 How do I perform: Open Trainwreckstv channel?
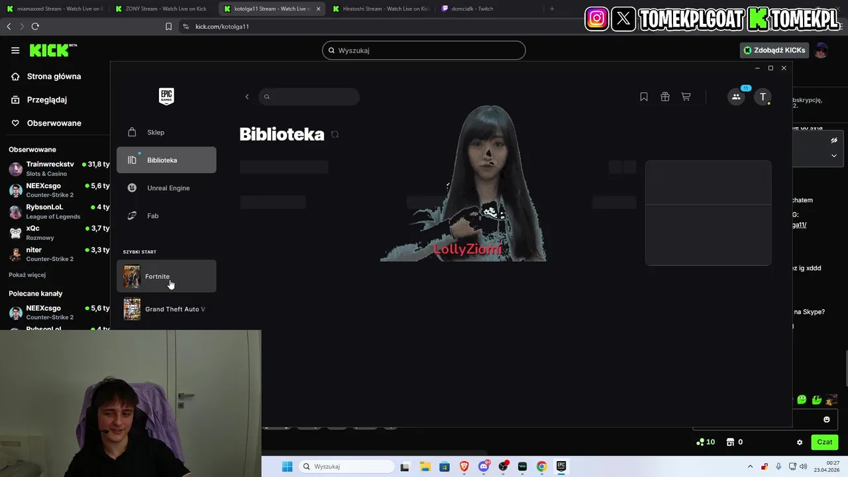(58, 168)
